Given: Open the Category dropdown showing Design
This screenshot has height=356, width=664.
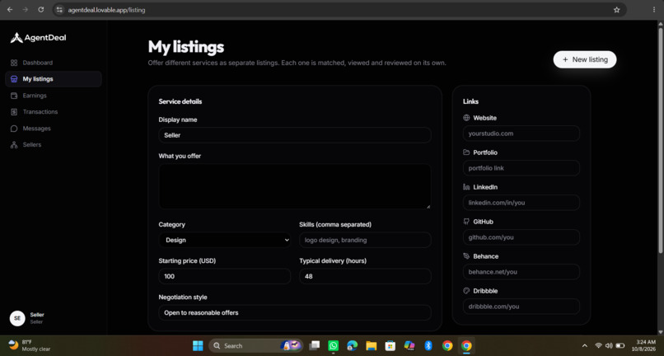Looking at the screenshot, I should [x=225, y=240].
